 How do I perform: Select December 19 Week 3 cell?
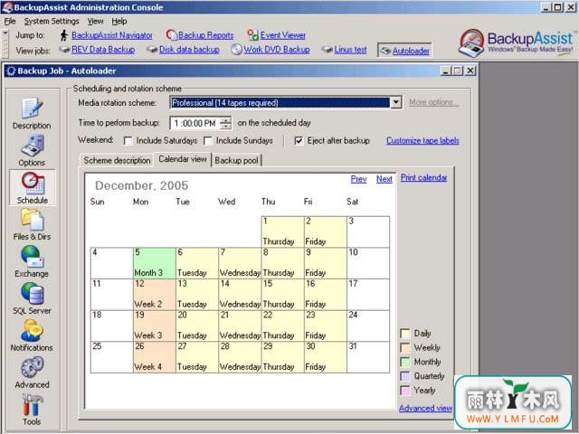[x=155, y=325]
